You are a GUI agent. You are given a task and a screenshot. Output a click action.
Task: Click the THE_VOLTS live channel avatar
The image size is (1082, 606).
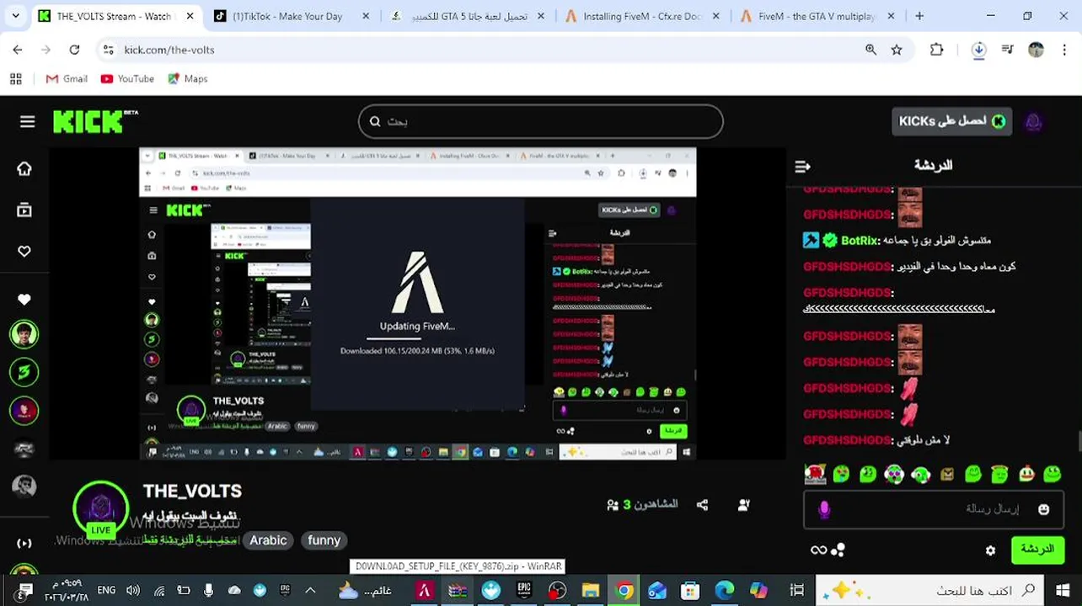coord(101,508)
